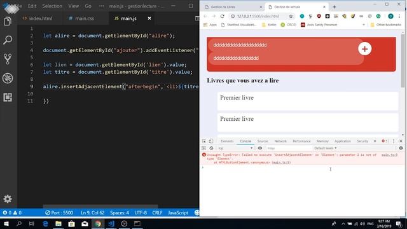Open the Explorer view in VS Code
This screenshot has width=407, height=229.
pyautogui.click(x=8, y=21)
